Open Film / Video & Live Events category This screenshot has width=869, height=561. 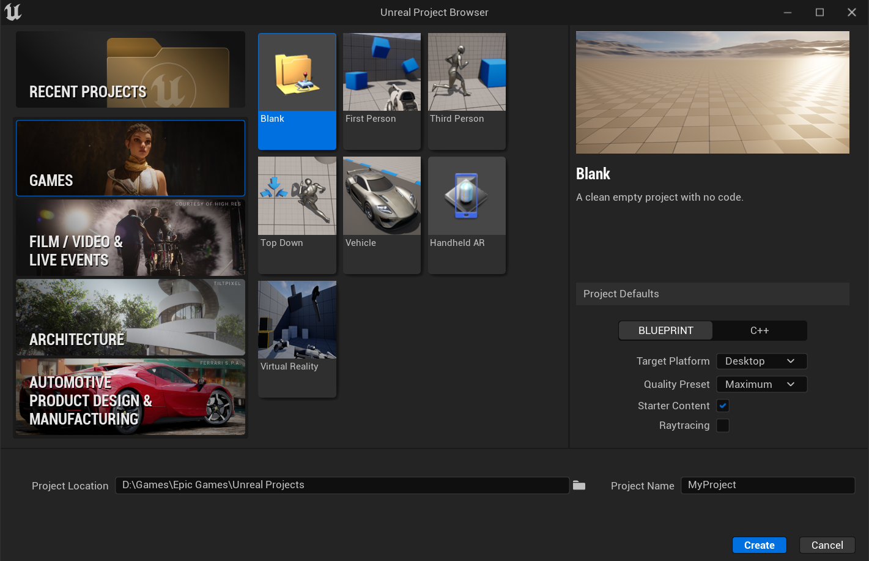130,238
